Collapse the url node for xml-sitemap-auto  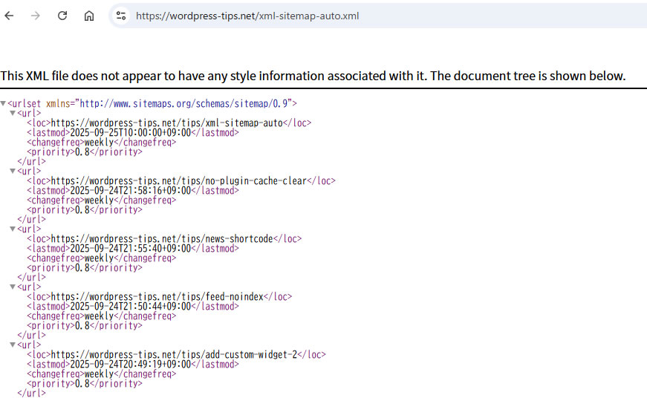click(x=13, y=114)
